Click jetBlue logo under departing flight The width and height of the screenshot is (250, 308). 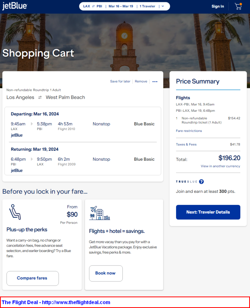click(17, 135)
